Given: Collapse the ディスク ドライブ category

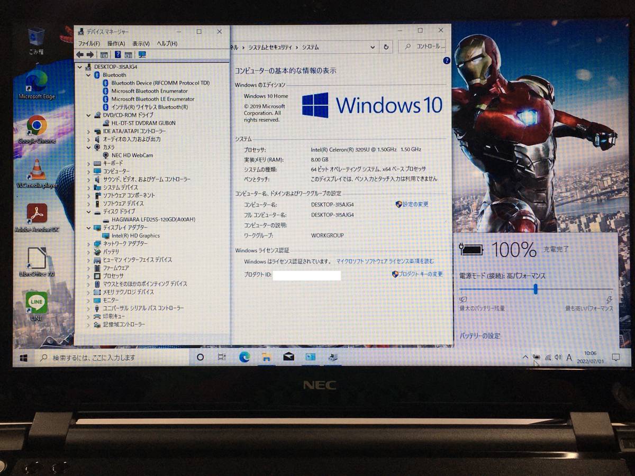Looking at the screenshot, I should click(89, 212).
